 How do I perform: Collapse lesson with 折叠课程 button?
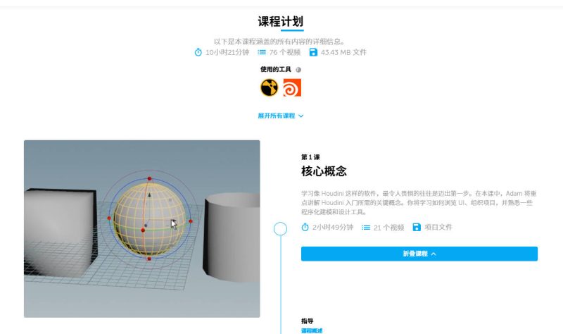(419, 254)
